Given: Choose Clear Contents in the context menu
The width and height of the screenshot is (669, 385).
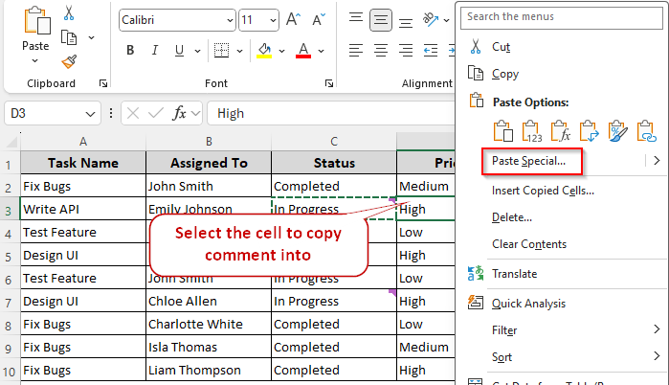Looking at the screenshot, I should tap(528, 244).
